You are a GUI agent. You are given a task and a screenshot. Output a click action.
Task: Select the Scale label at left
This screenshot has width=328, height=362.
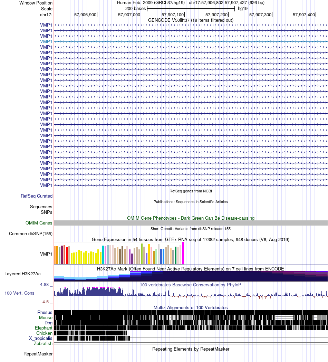click(47, 9)
